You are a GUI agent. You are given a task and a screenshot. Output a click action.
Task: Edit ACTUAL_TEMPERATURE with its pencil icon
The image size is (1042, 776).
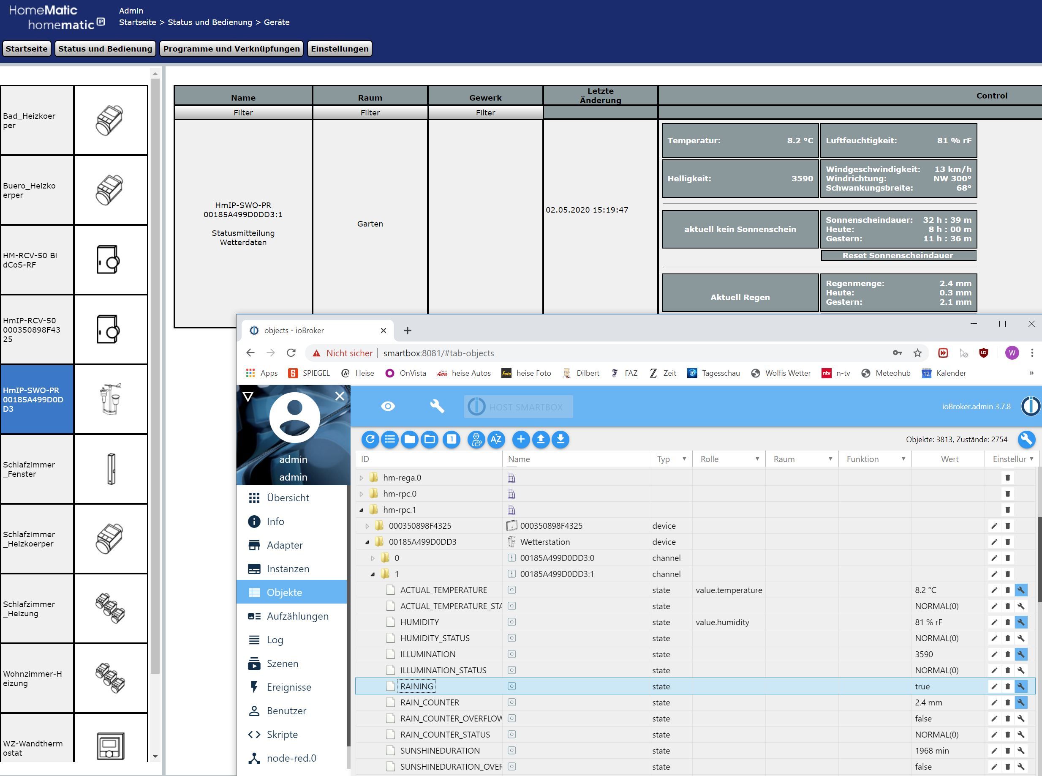click(994, 590)
